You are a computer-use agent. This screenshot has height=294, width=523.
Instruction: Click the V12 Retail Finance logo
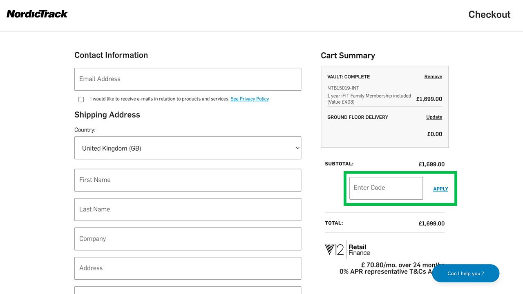(347, 249)
